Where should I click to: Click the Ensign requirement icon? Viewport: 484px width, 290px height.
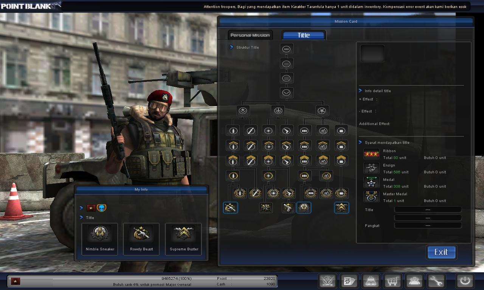(x=371, y=168)
